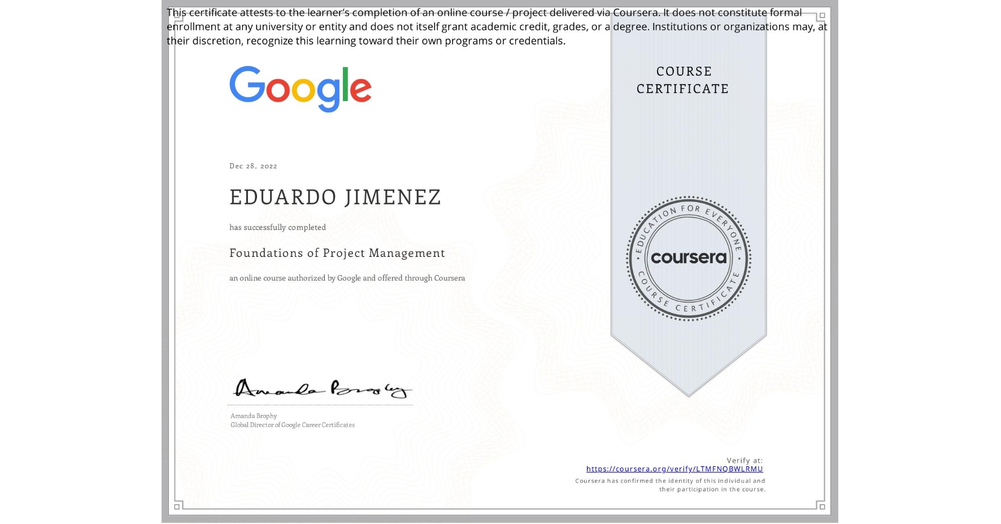1001x524 pixels.
Task: Click the Coursera identity confirmation statement
Action: pos(670,485)
